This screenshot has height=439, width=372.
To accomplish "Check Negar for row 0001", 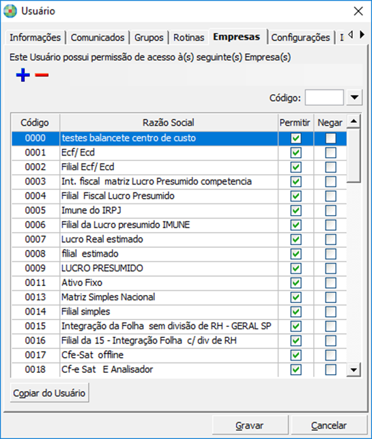I will pyautogui.click(x=330, y=153).
